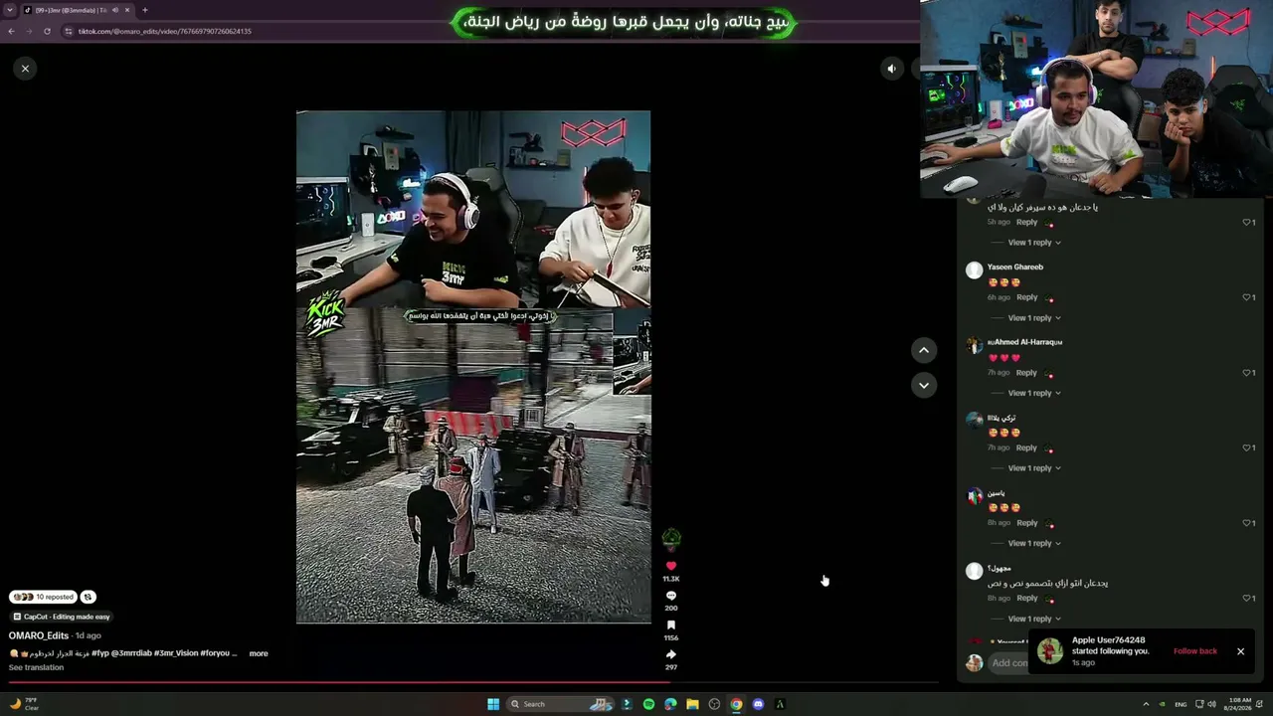This screenshot has width=1273, height=716.
Task: Open Yaseen Ghareeb's commenter profile name
Action: [1015, 267]
